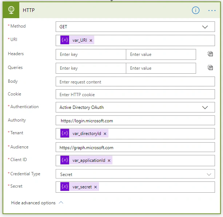
Task: Click the HTTP globe connector icon
Action: click(x=11, y=10)
